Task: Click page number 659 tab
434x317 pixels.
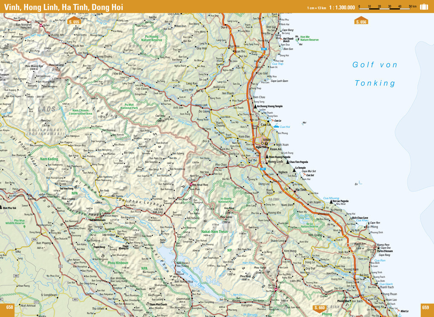Action: 425,308
